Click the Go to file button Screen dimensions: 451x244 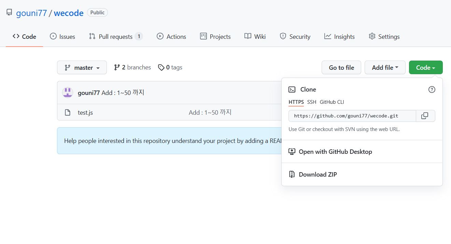pos(341,67)
